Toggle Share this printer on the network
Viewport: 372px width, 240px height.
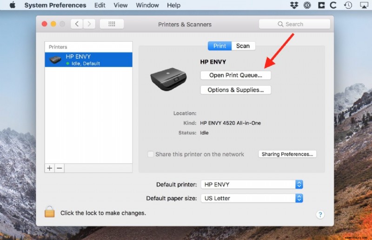(150, 154)
